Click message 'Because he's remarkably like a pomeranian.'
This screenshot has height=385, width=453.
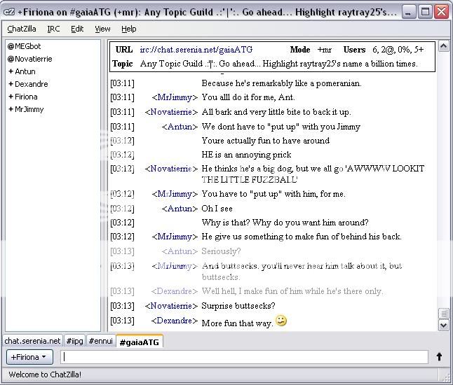tap(282, 83)
